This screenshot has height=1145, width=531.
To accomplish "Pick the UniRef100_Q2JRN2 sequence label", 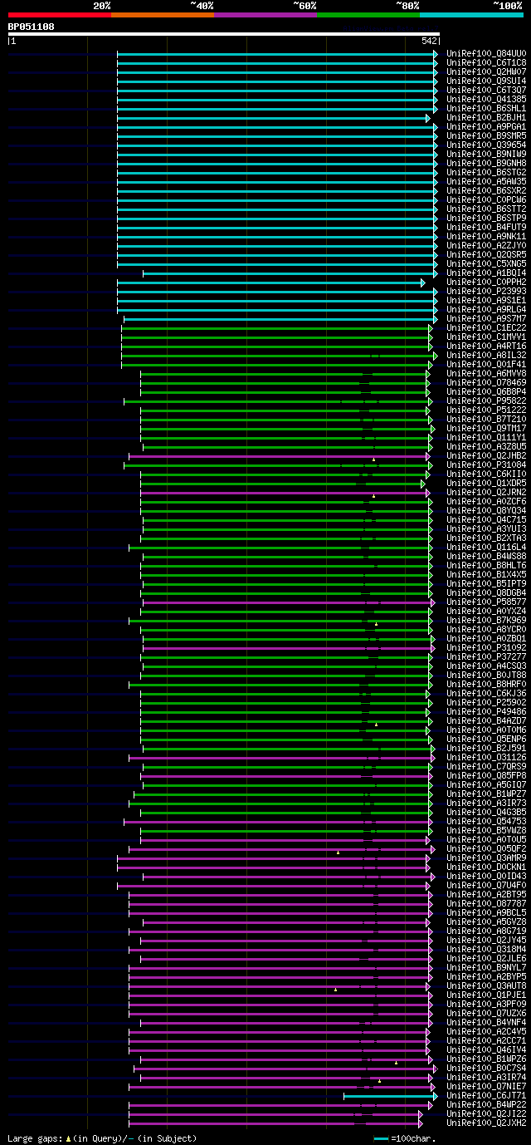I will [486, 492].
